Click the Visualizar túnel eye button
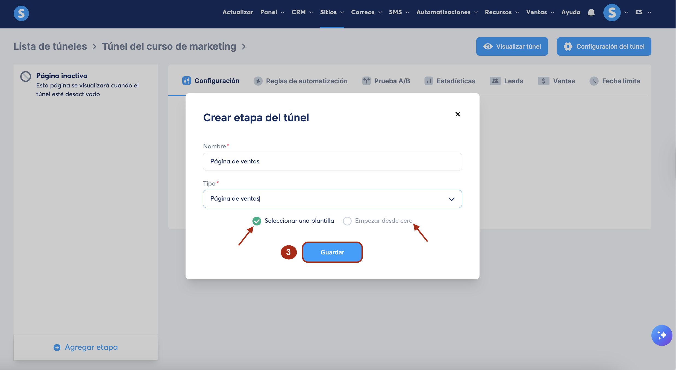Viewport: 676px width, 370px height. pos(512,46)
